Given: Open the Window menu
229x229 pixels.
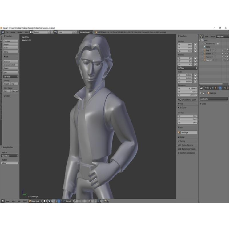Looking at the screenshot, I should [x=20, y=32].
